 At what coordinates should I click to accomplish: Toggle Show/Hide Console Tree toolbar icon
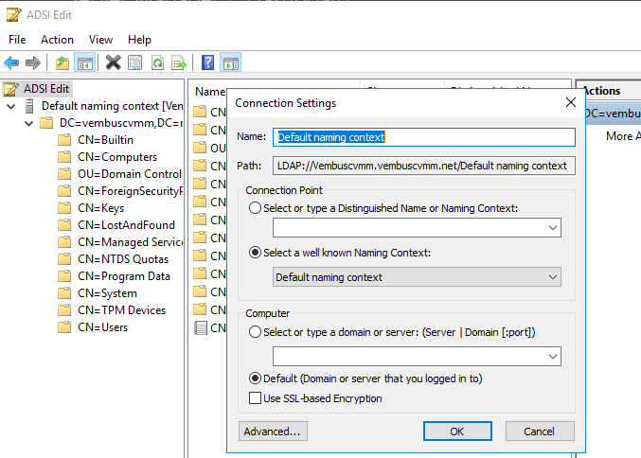85,62
